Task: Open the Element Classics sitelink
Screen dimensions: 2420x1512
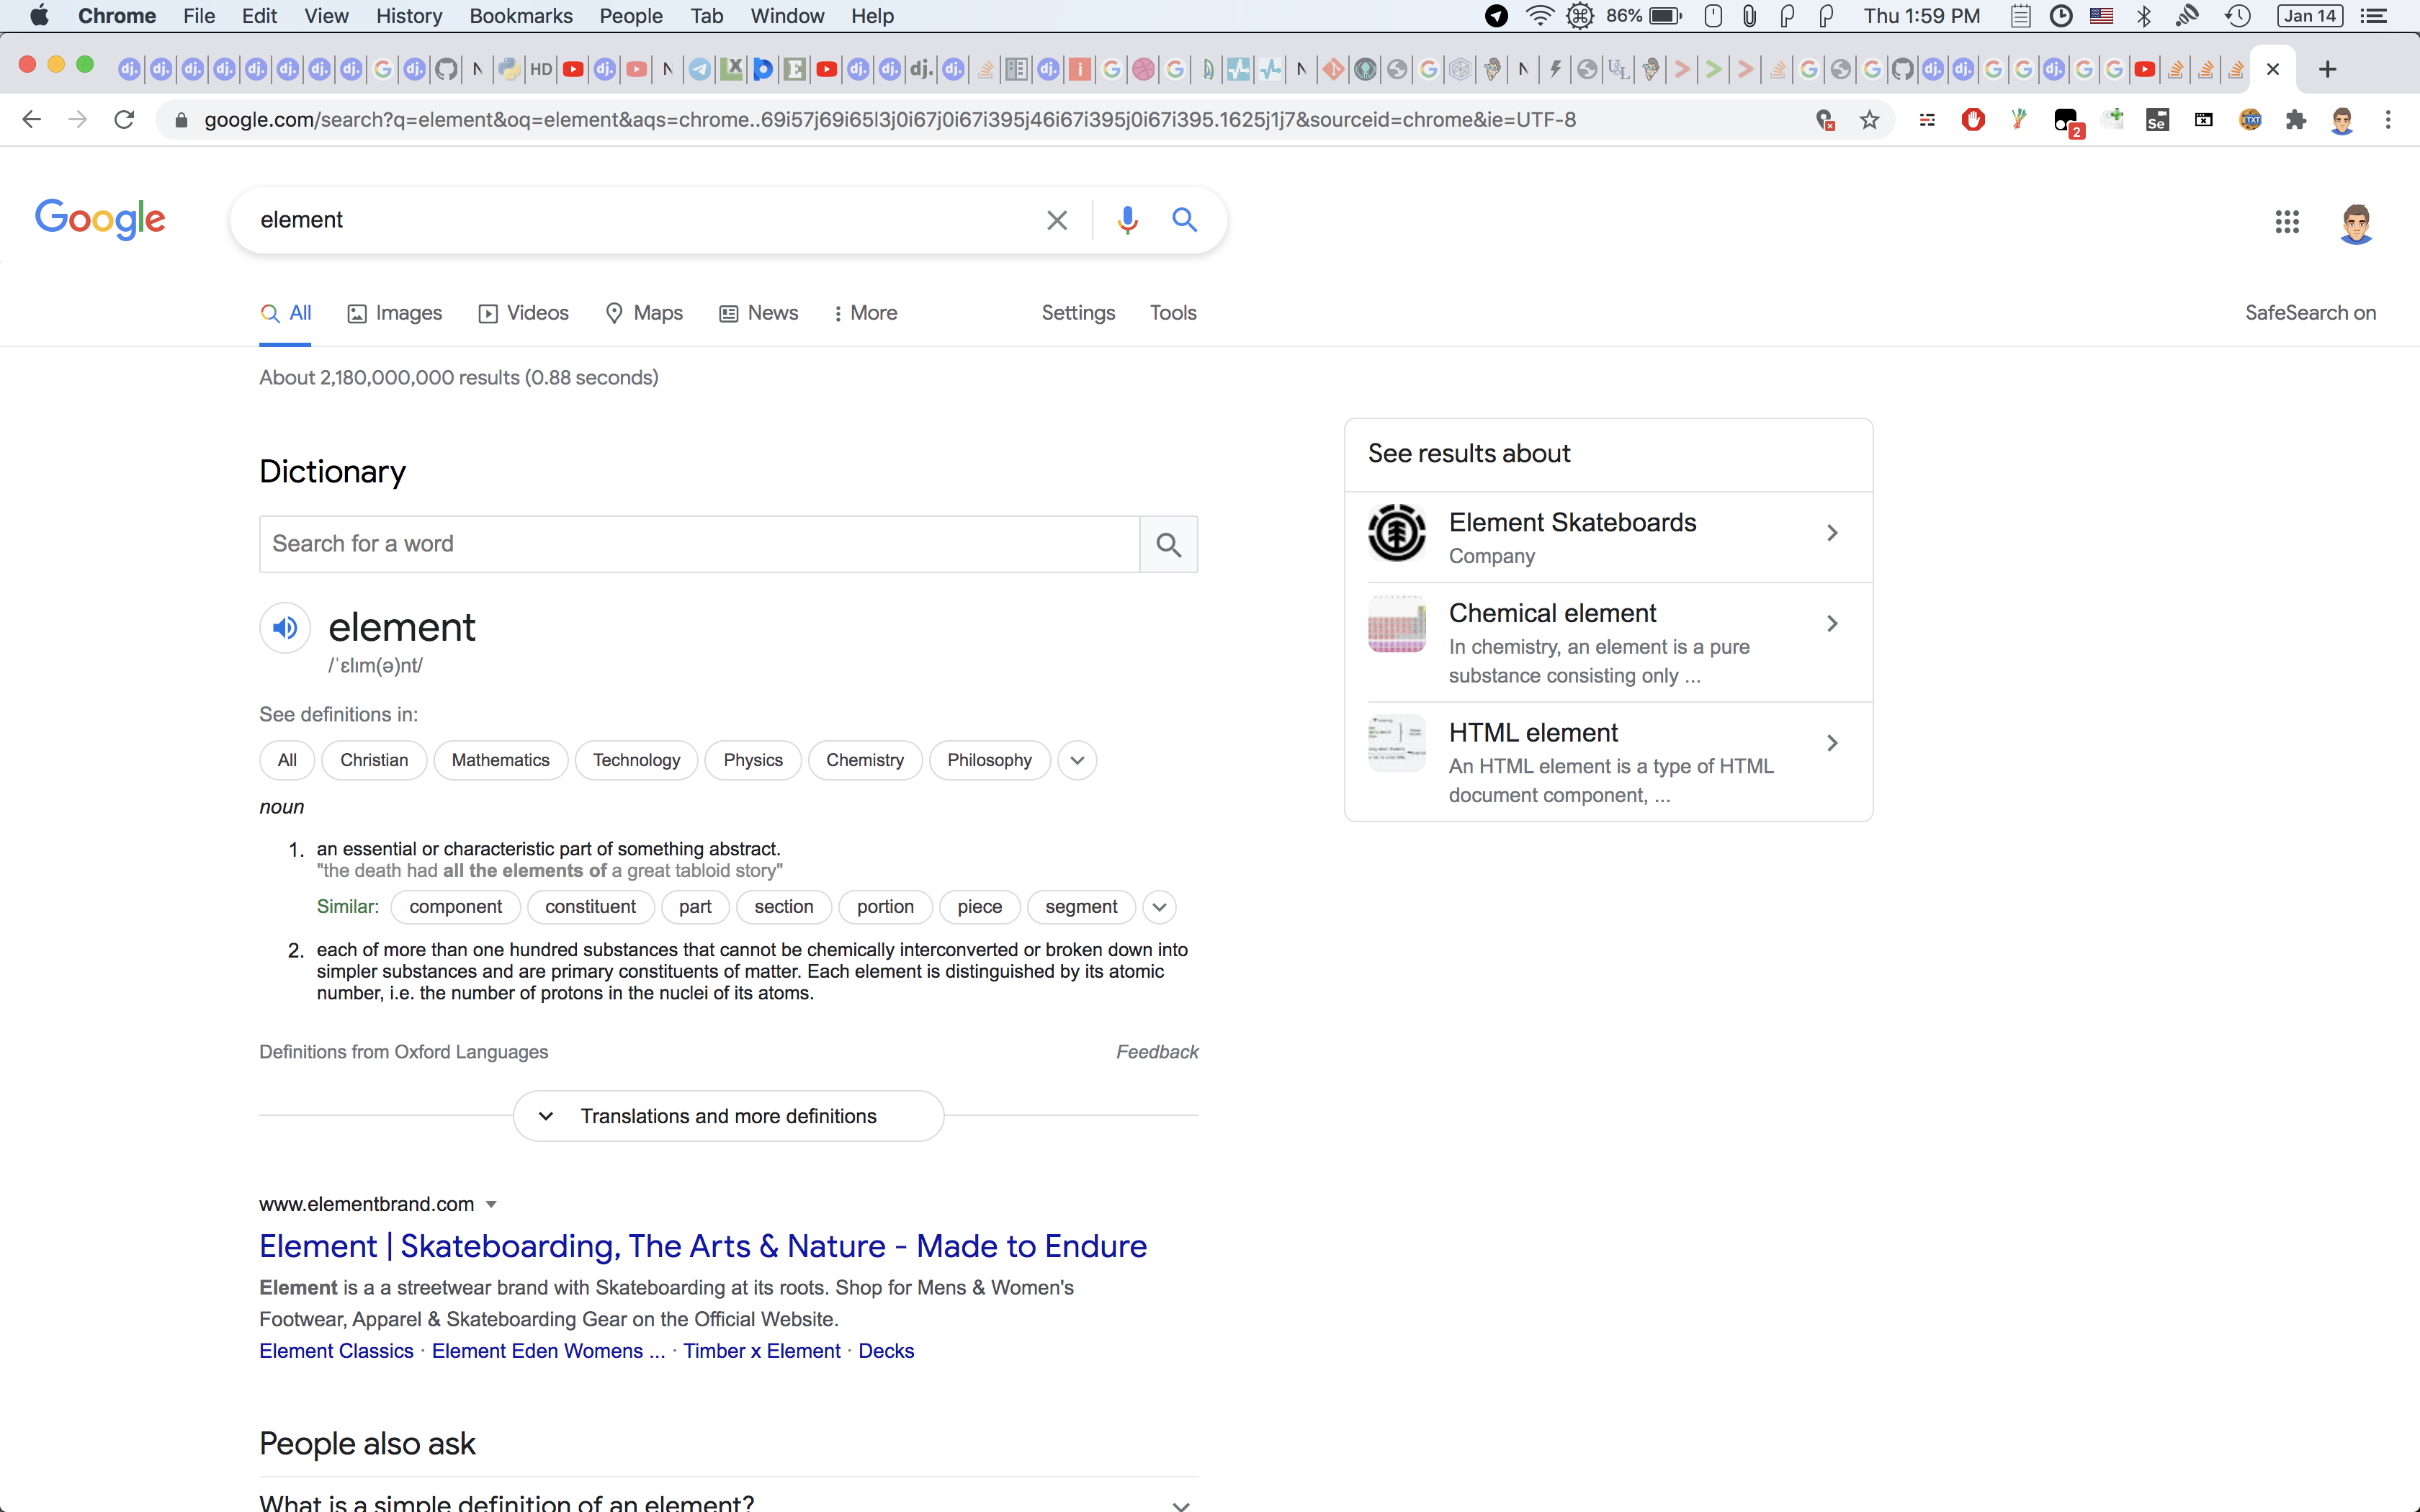Action: coord(336,1351)
